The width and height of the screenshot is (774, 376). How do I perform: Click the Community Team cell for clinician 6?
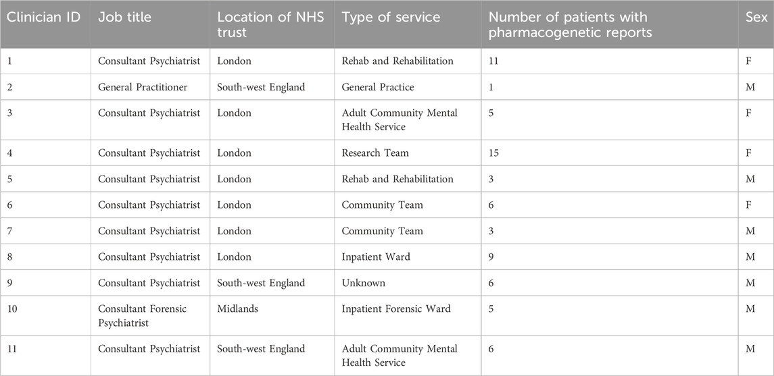click(x=382, y=205)
